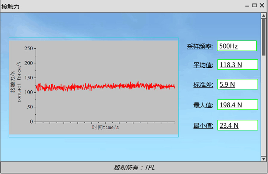Maximize the 接触力 window
268x174 pixels.
point(254,5)
